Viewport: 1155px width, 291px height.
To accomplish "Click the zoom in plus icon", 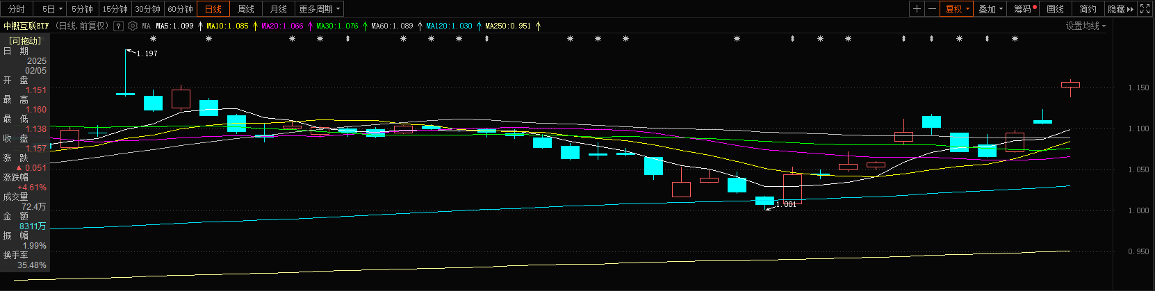I will tap(917, 9).
